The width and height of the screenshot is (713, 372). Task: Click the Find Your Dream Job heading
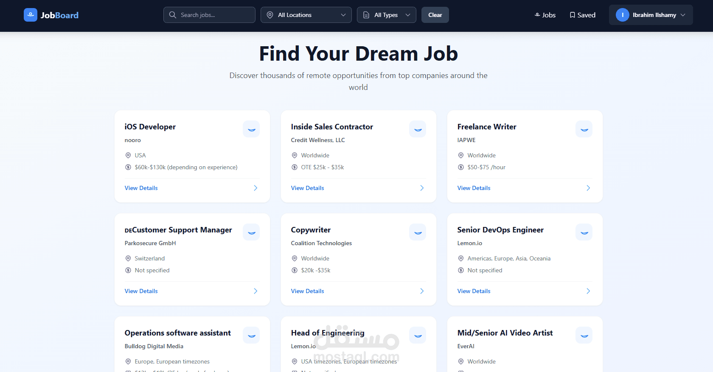(359, 53)
